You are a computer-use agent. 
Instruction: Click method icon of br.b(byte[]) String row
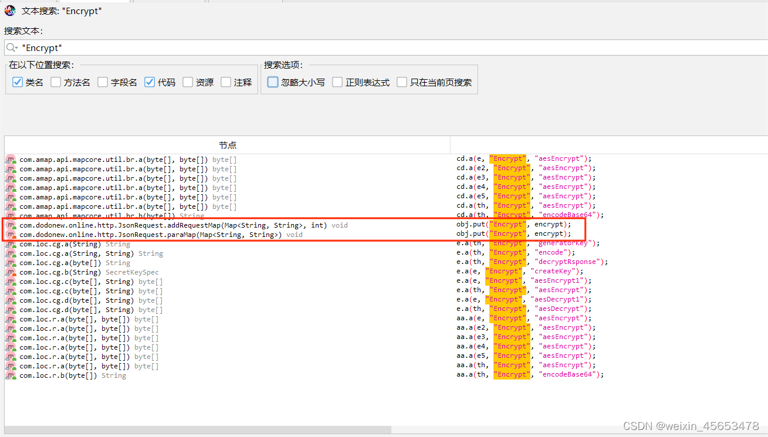[x=11, y=216]
